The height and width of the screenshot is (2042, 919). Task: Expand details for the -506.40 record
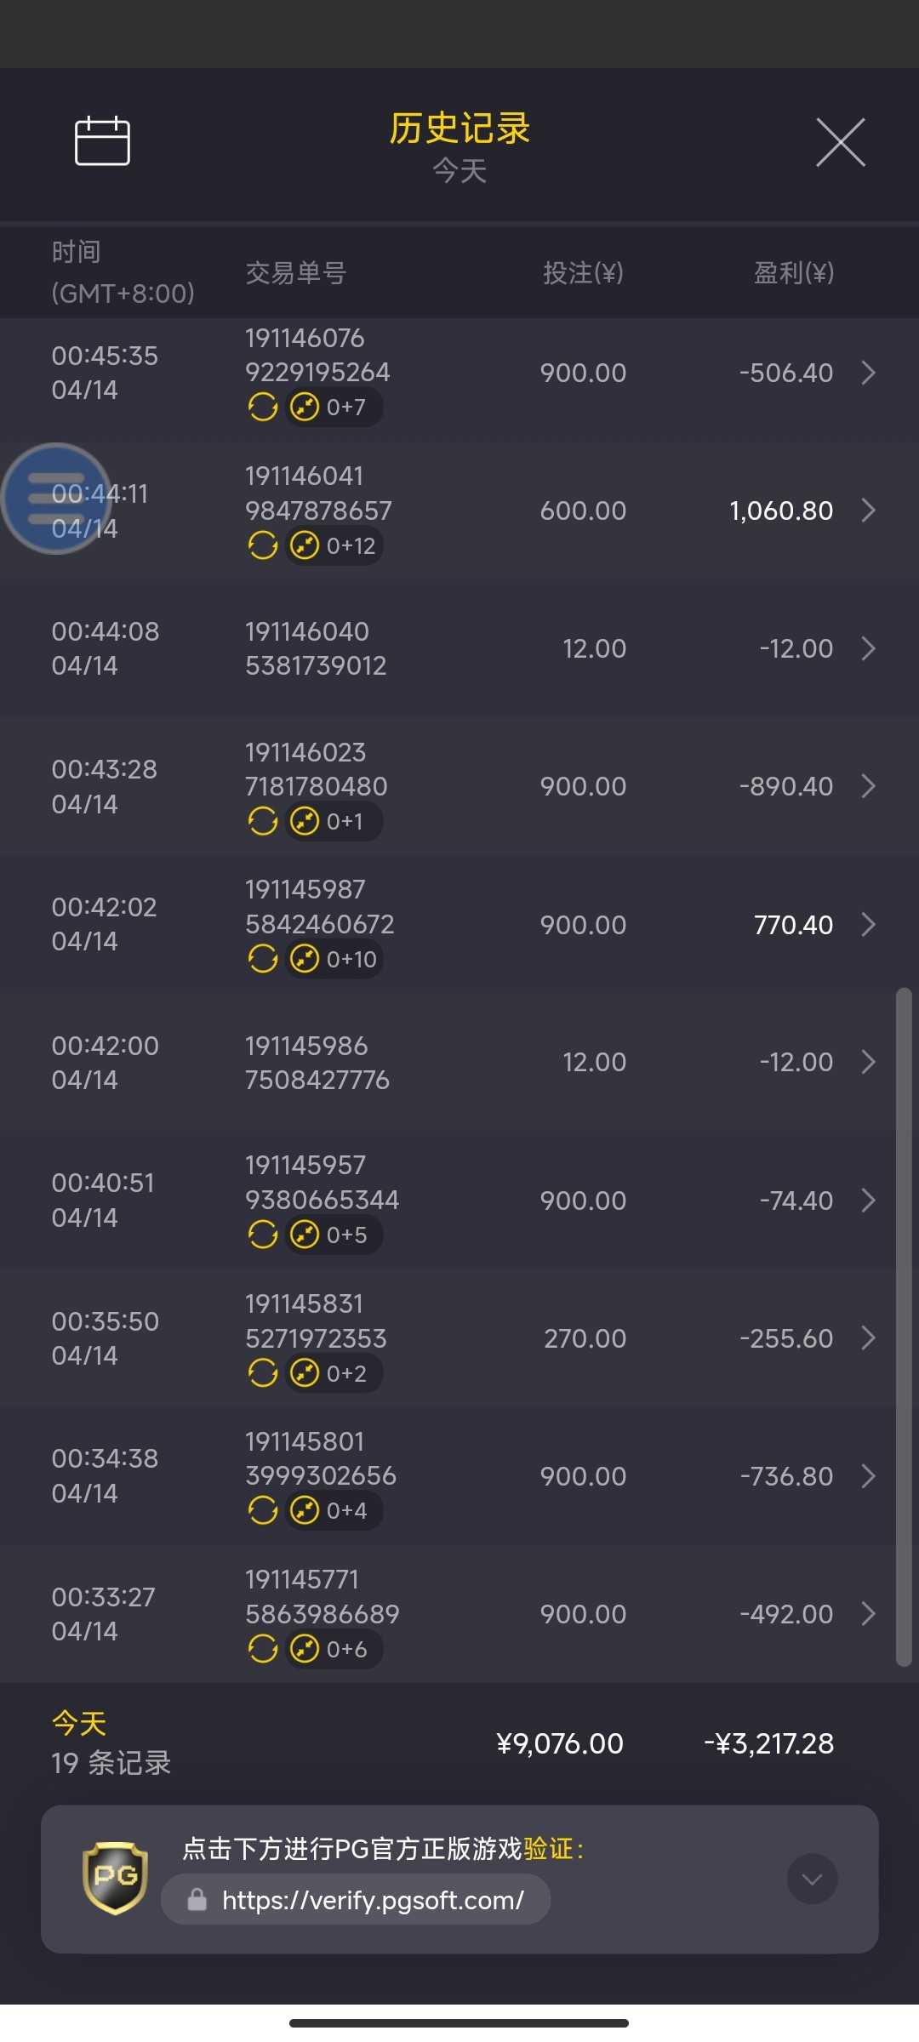[868, 373]
